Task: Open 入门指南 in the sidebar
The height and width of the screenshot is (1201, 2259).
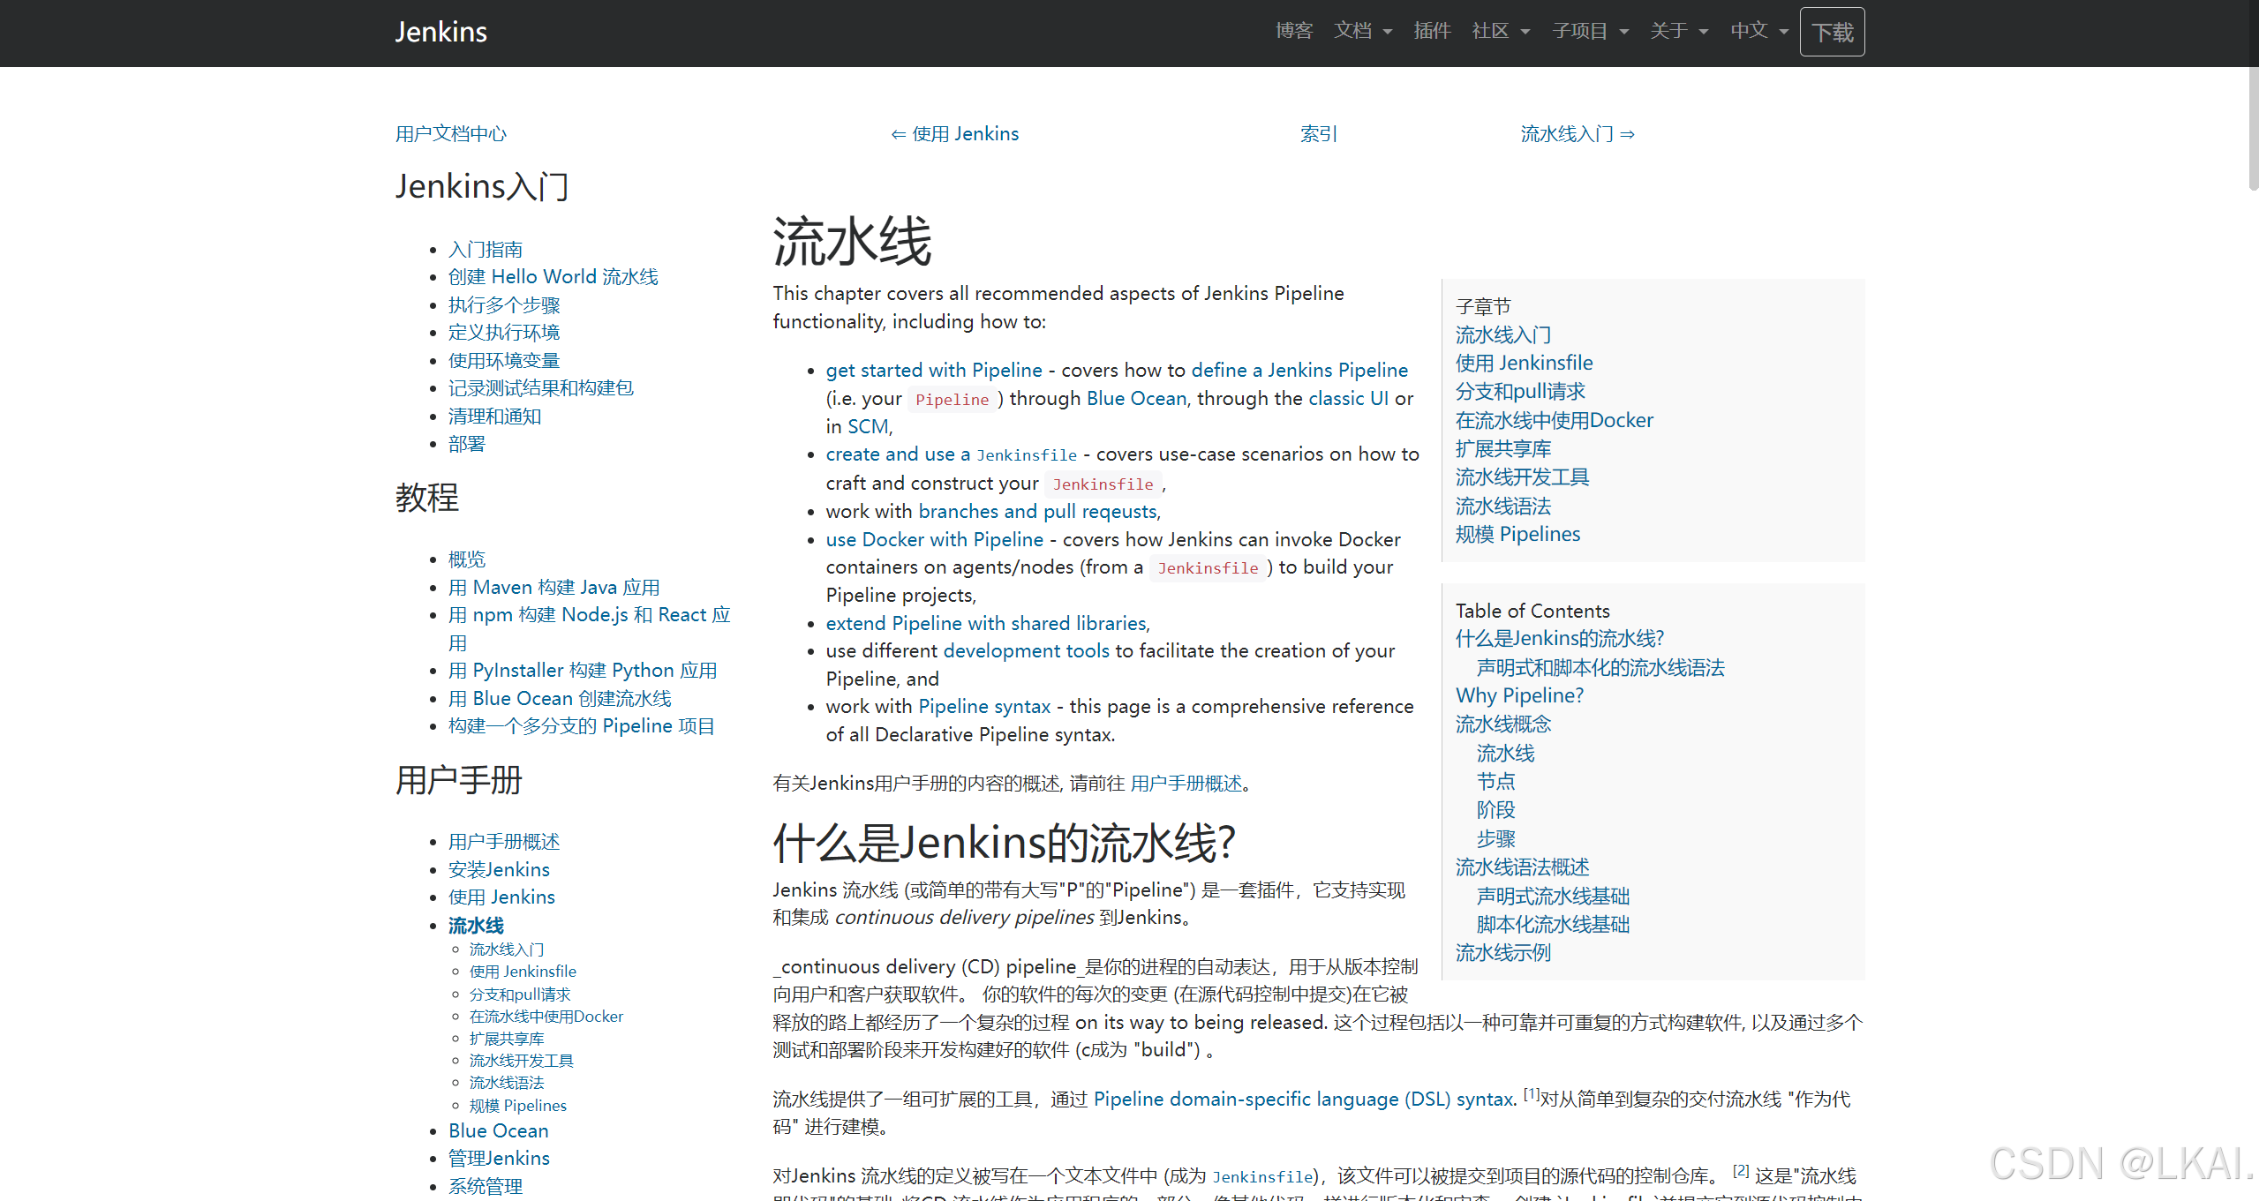Action: (x=485, y=250)
